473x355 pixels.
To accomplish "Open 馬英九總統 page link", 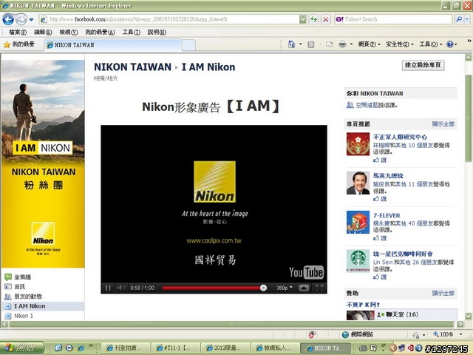I will click(388, 176).
